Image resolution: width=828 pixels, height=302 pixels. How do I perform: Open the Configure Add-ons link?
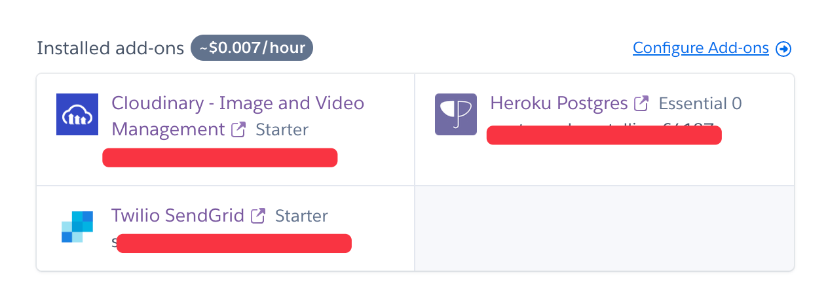pos(701,48)
